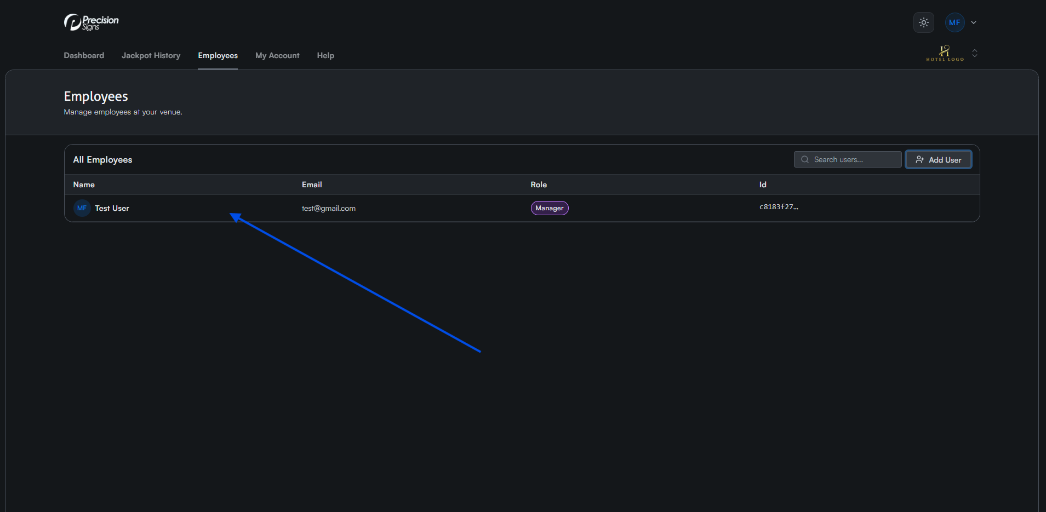The height and width of the screenshot is (512, 1046).
Task: Click the Precision Signs logo
Action: click(91, 22)
